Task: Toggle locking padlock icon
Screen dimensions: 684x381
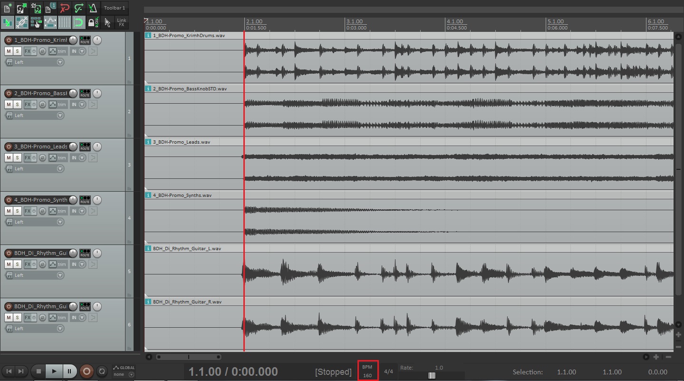Action: point(93,22)
